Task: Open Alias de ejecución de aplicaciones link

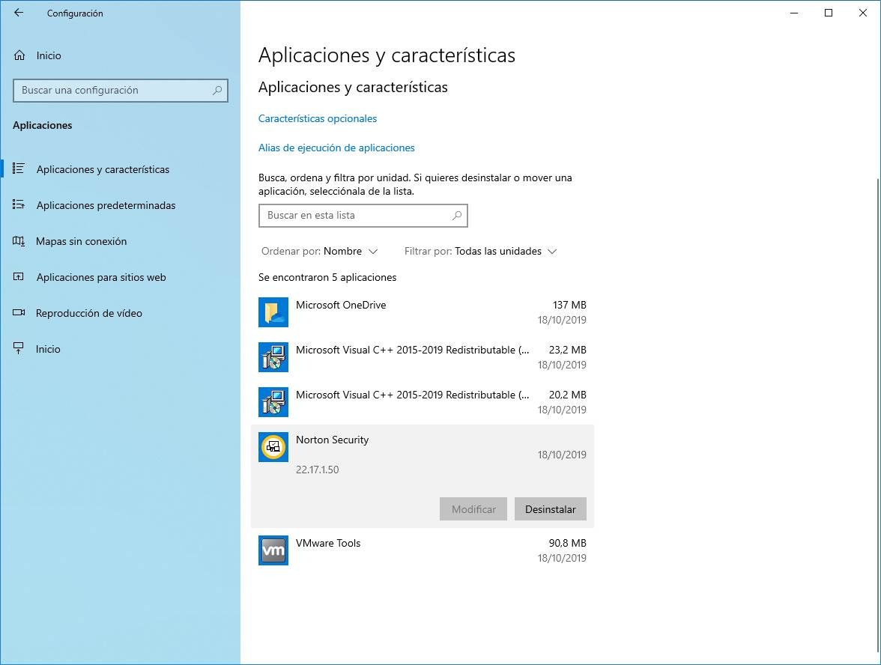Action: pos(336,148)
